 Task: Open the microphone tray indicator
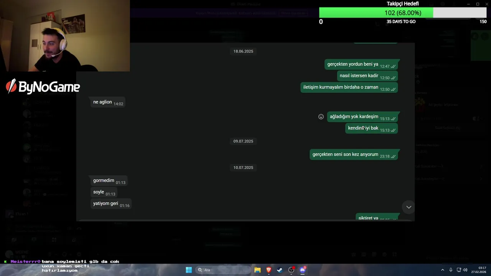click(x=451, y=270)
